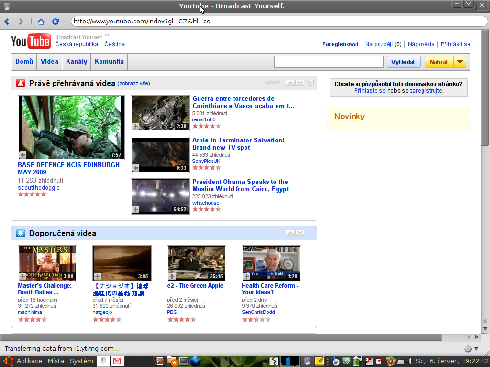Click the browser URL address bar

279,21
